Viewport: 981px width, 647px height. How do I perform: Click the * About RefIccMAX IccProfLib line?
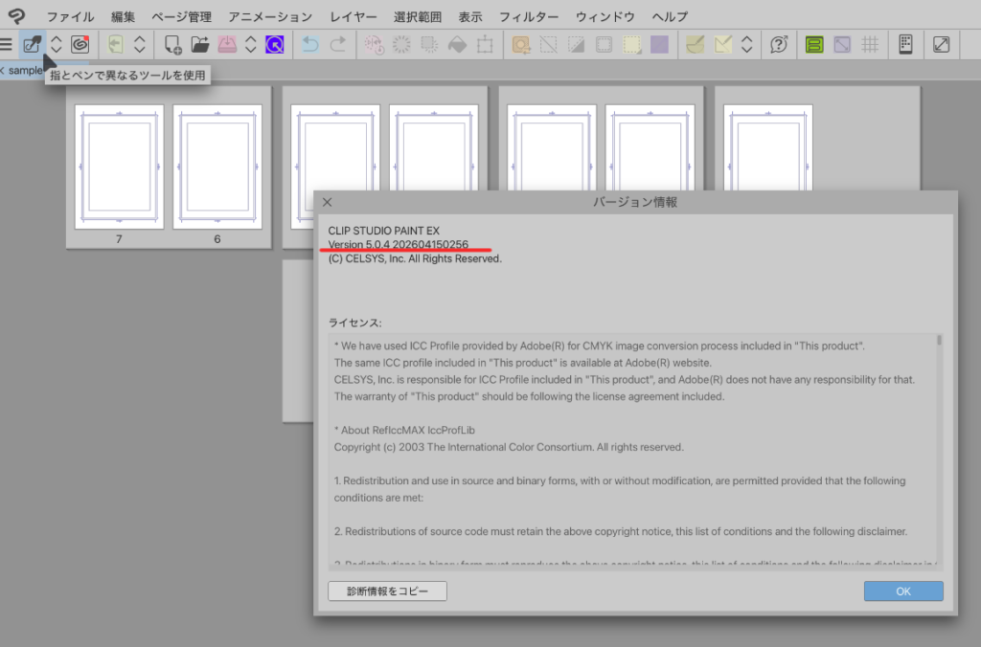[x=404, y=430]
